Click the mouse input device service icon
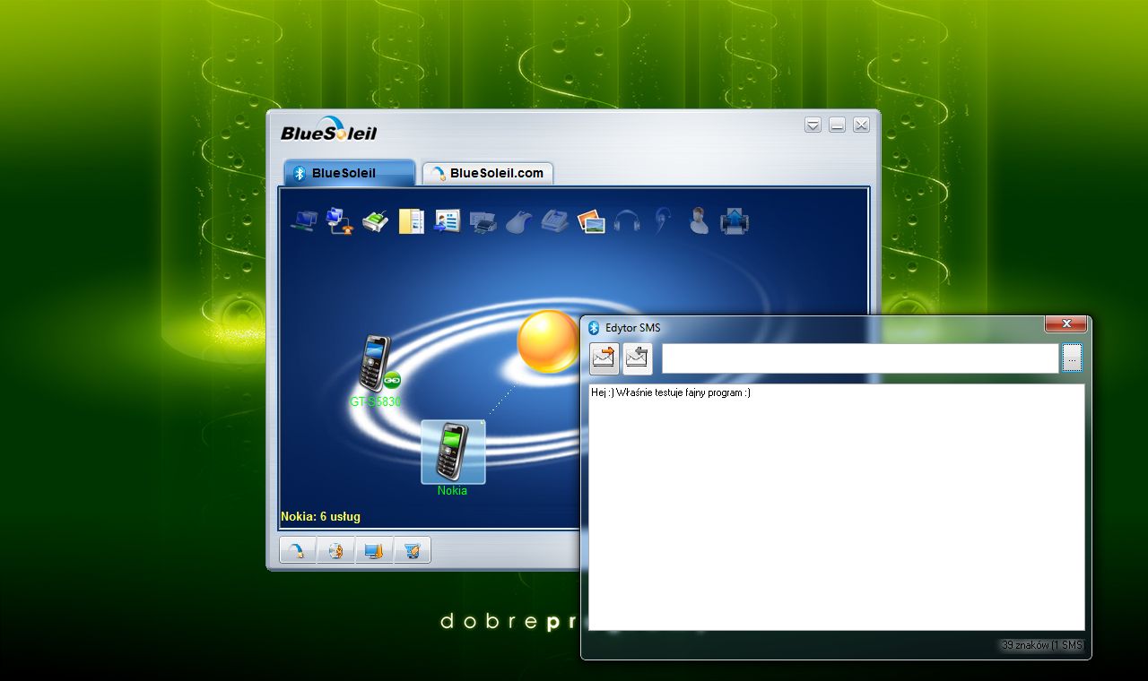The image size is (1148, 681). tap(519, 220)
